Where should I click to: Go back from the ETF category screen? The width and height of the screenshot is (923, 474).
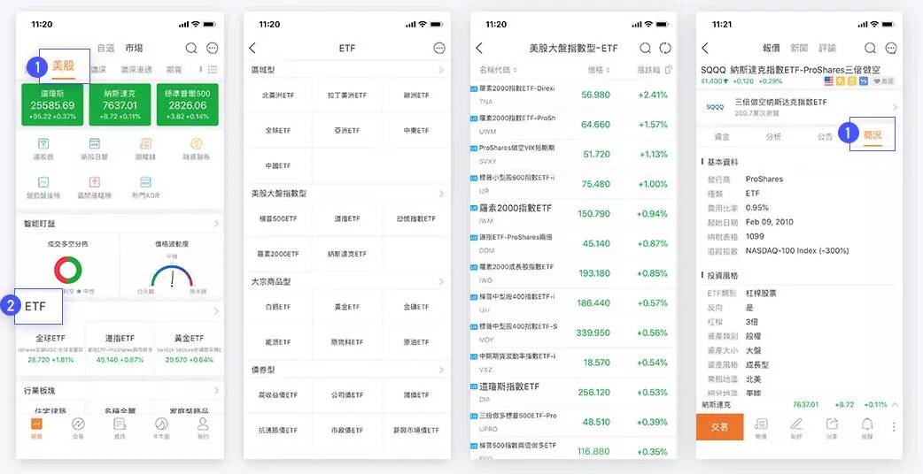253,48
